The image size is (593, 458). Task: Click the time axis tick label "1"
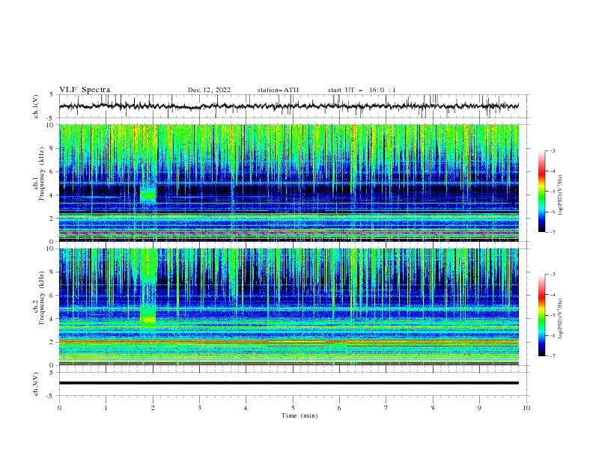click(106, 408)
